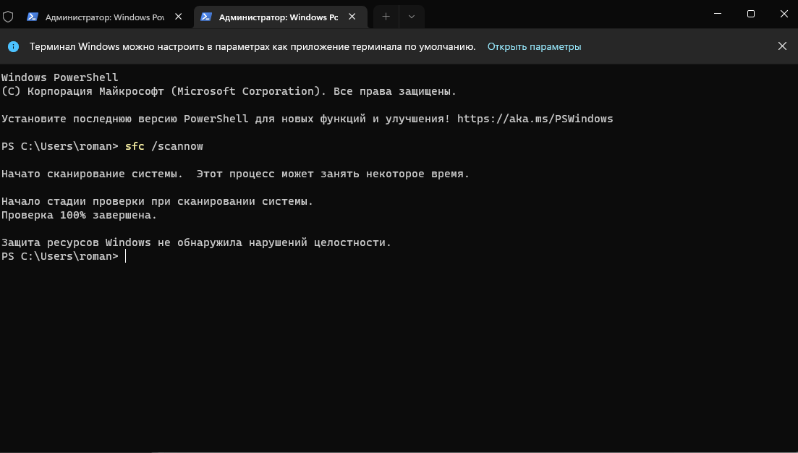Click the Начато сканирование системы line
The image size is (798, 453).
pyautogui.click(x=235, y=174)
